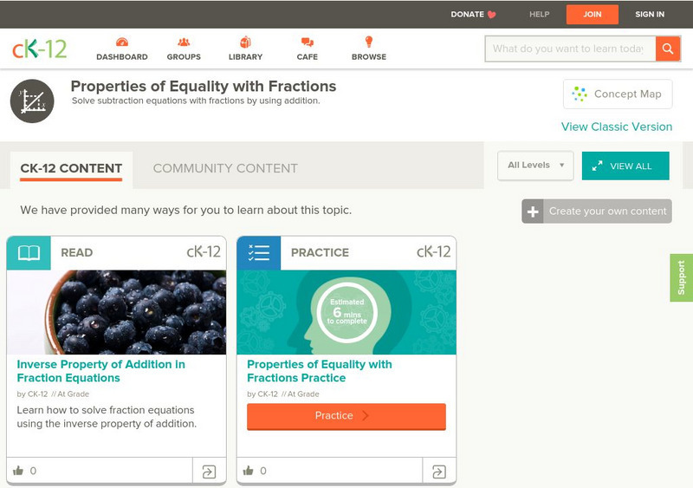Share the Practice card via arrow icon
Viewport: 693px width, 488px height.
pyautogui.click(x=439, y=472)
